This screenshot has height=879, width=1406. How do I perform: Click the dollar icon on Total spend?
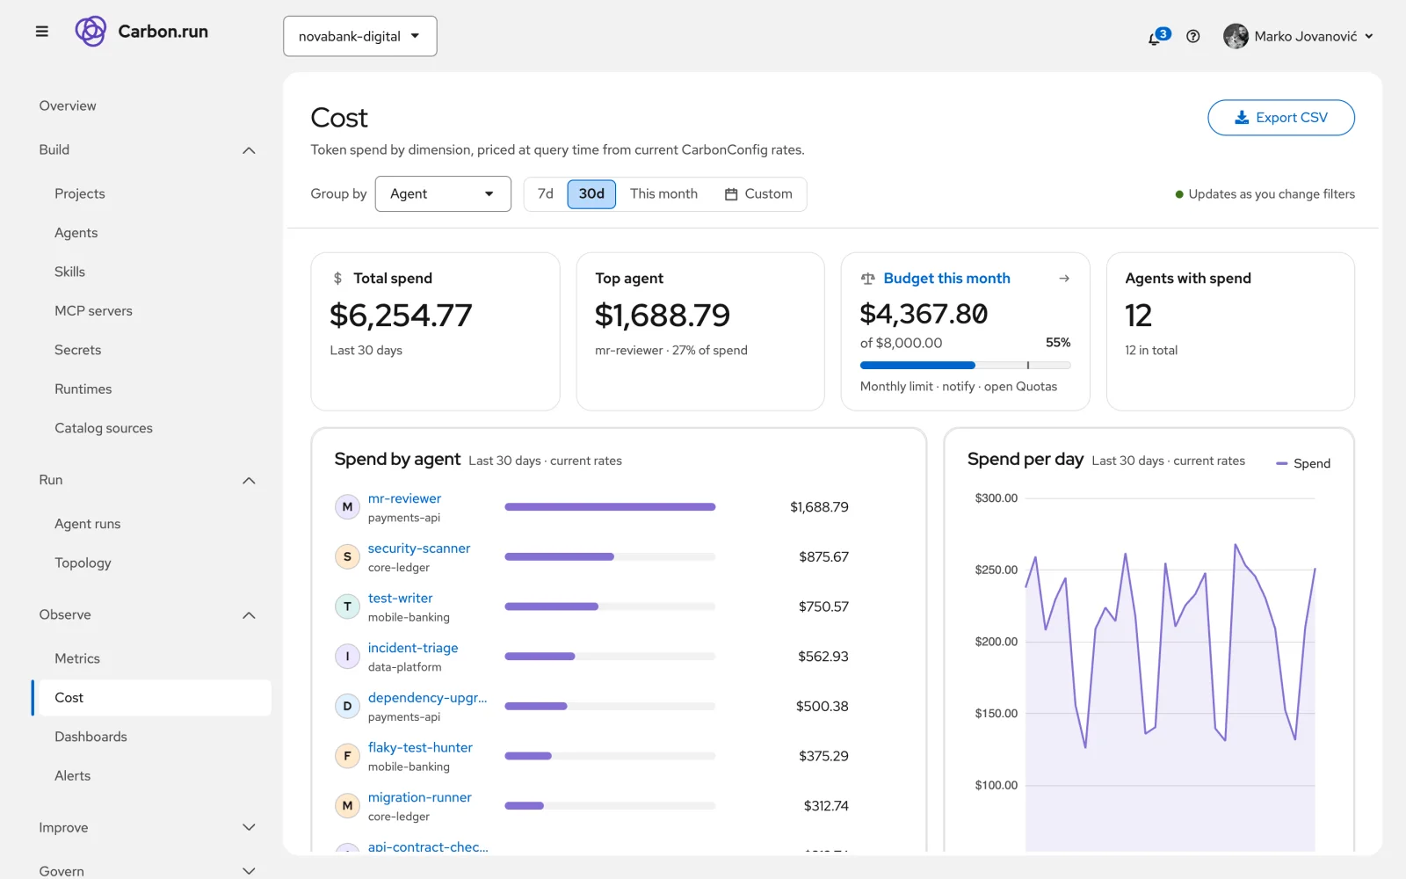point(337,279)
